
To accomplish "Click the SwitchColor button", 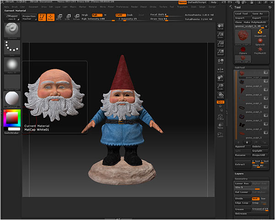I will pyautogui.click(x=11, y=133).
